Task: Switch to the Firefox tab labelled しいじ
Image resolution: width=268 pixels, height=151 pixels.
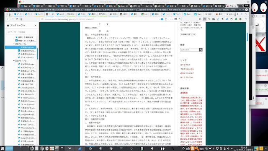Action: [x=145, y=14]
